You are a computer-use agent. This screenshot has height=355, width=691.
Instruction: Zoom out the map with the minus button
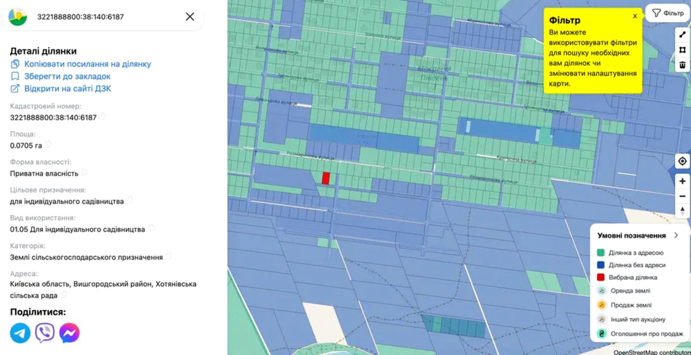tap(683, 196)
